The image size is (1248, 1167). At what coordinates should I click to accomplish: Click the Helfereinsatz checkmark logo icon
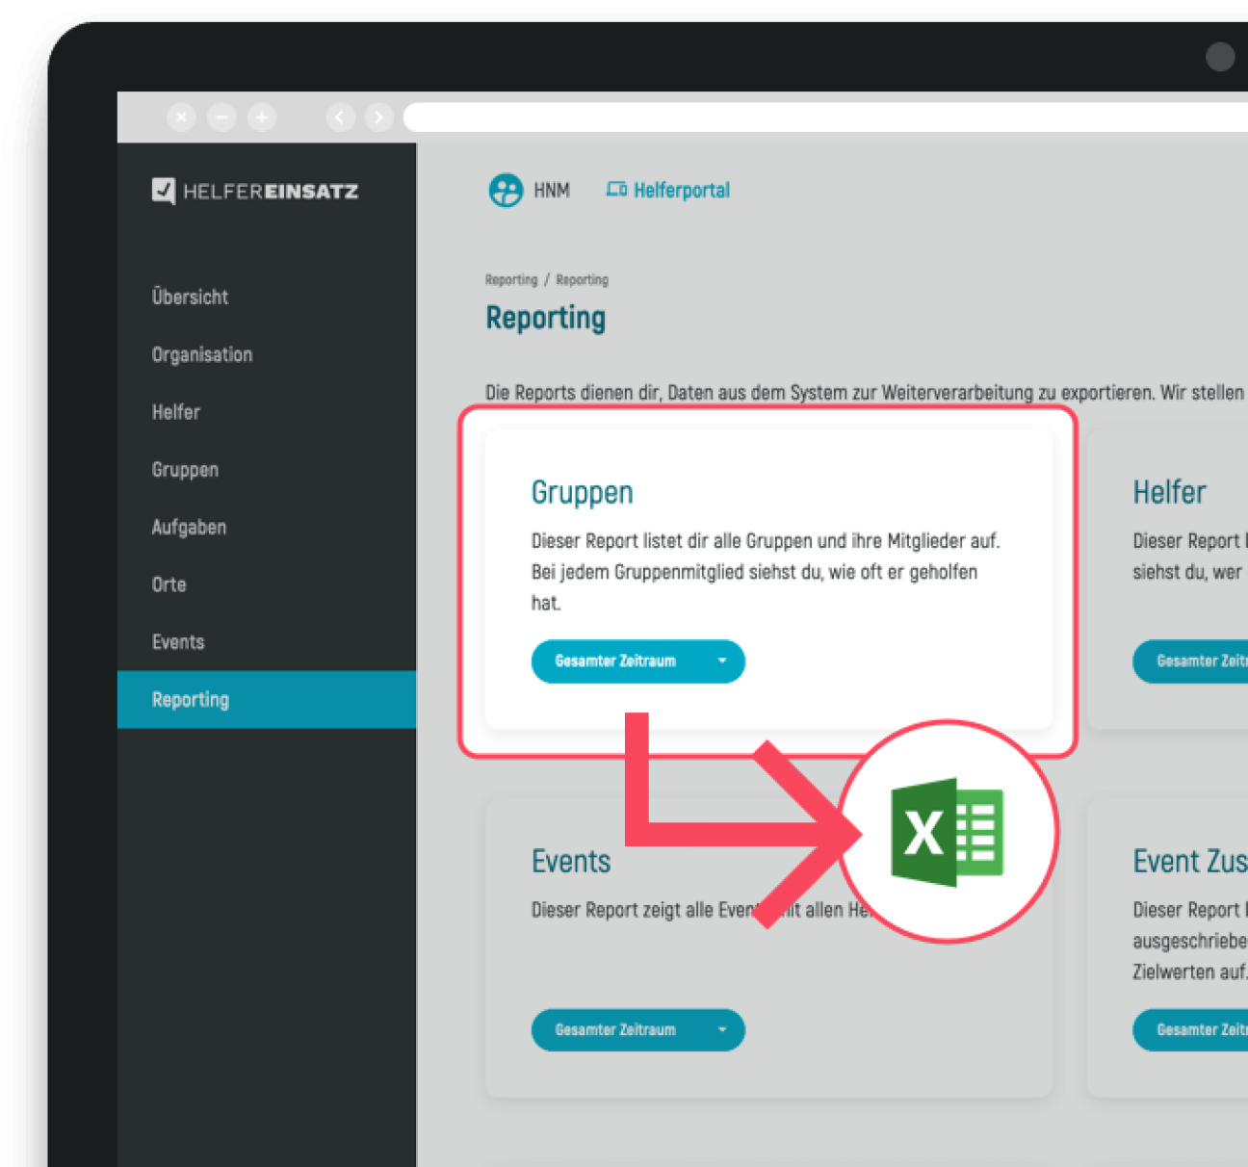[164, 191]
